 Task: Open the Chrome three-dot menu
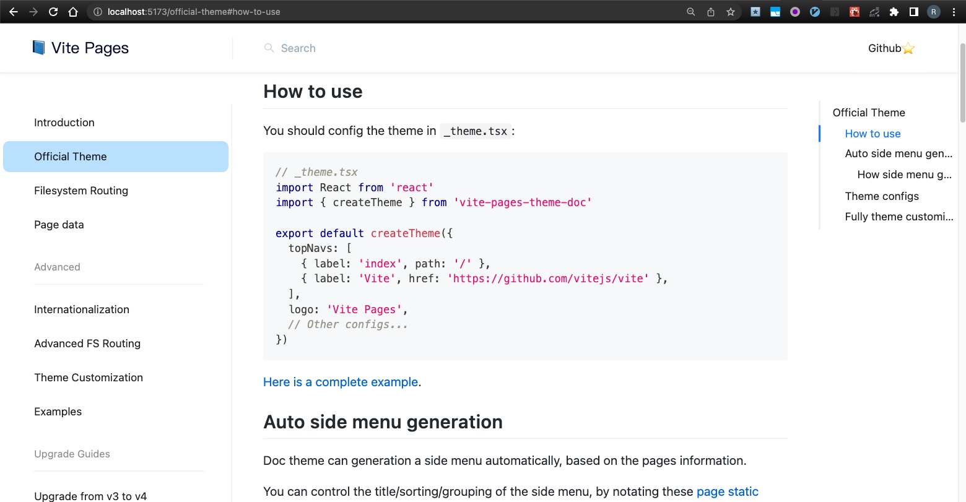click(x=954, y=12)
